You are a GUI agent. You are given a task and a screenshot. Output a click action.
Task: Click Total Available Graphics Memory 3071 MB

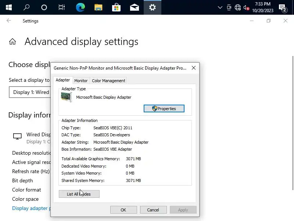click(133, 159)
